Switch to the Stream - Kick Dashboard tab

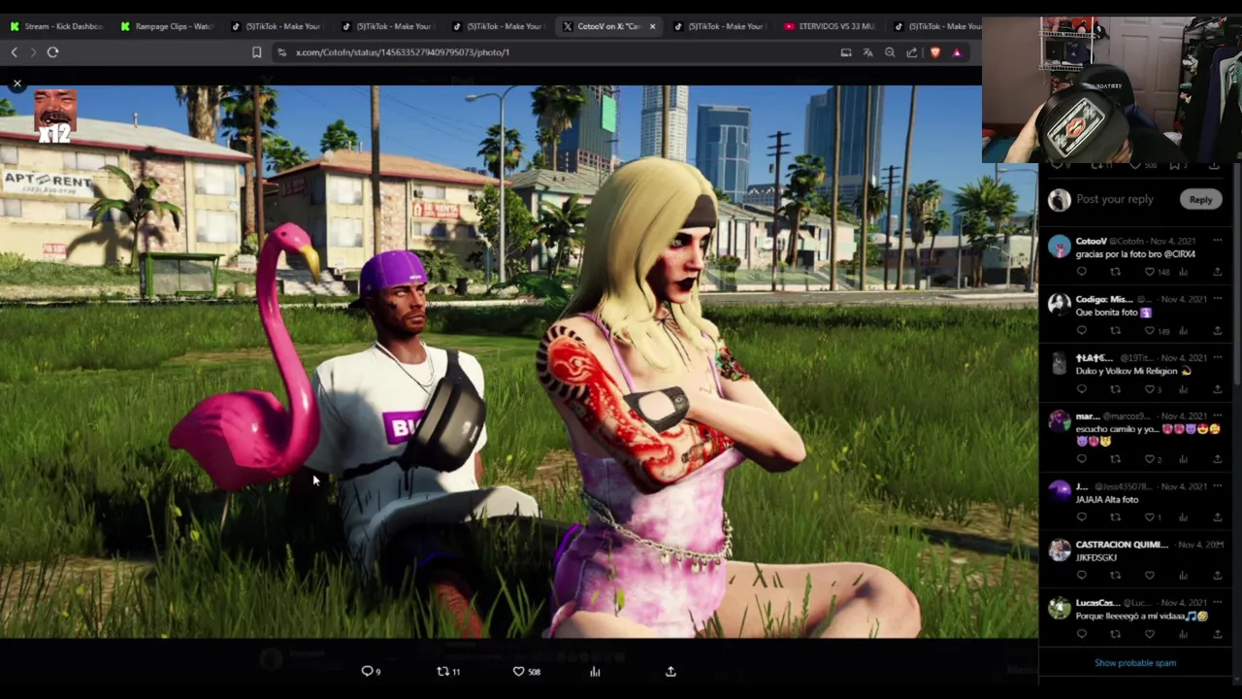55,26
